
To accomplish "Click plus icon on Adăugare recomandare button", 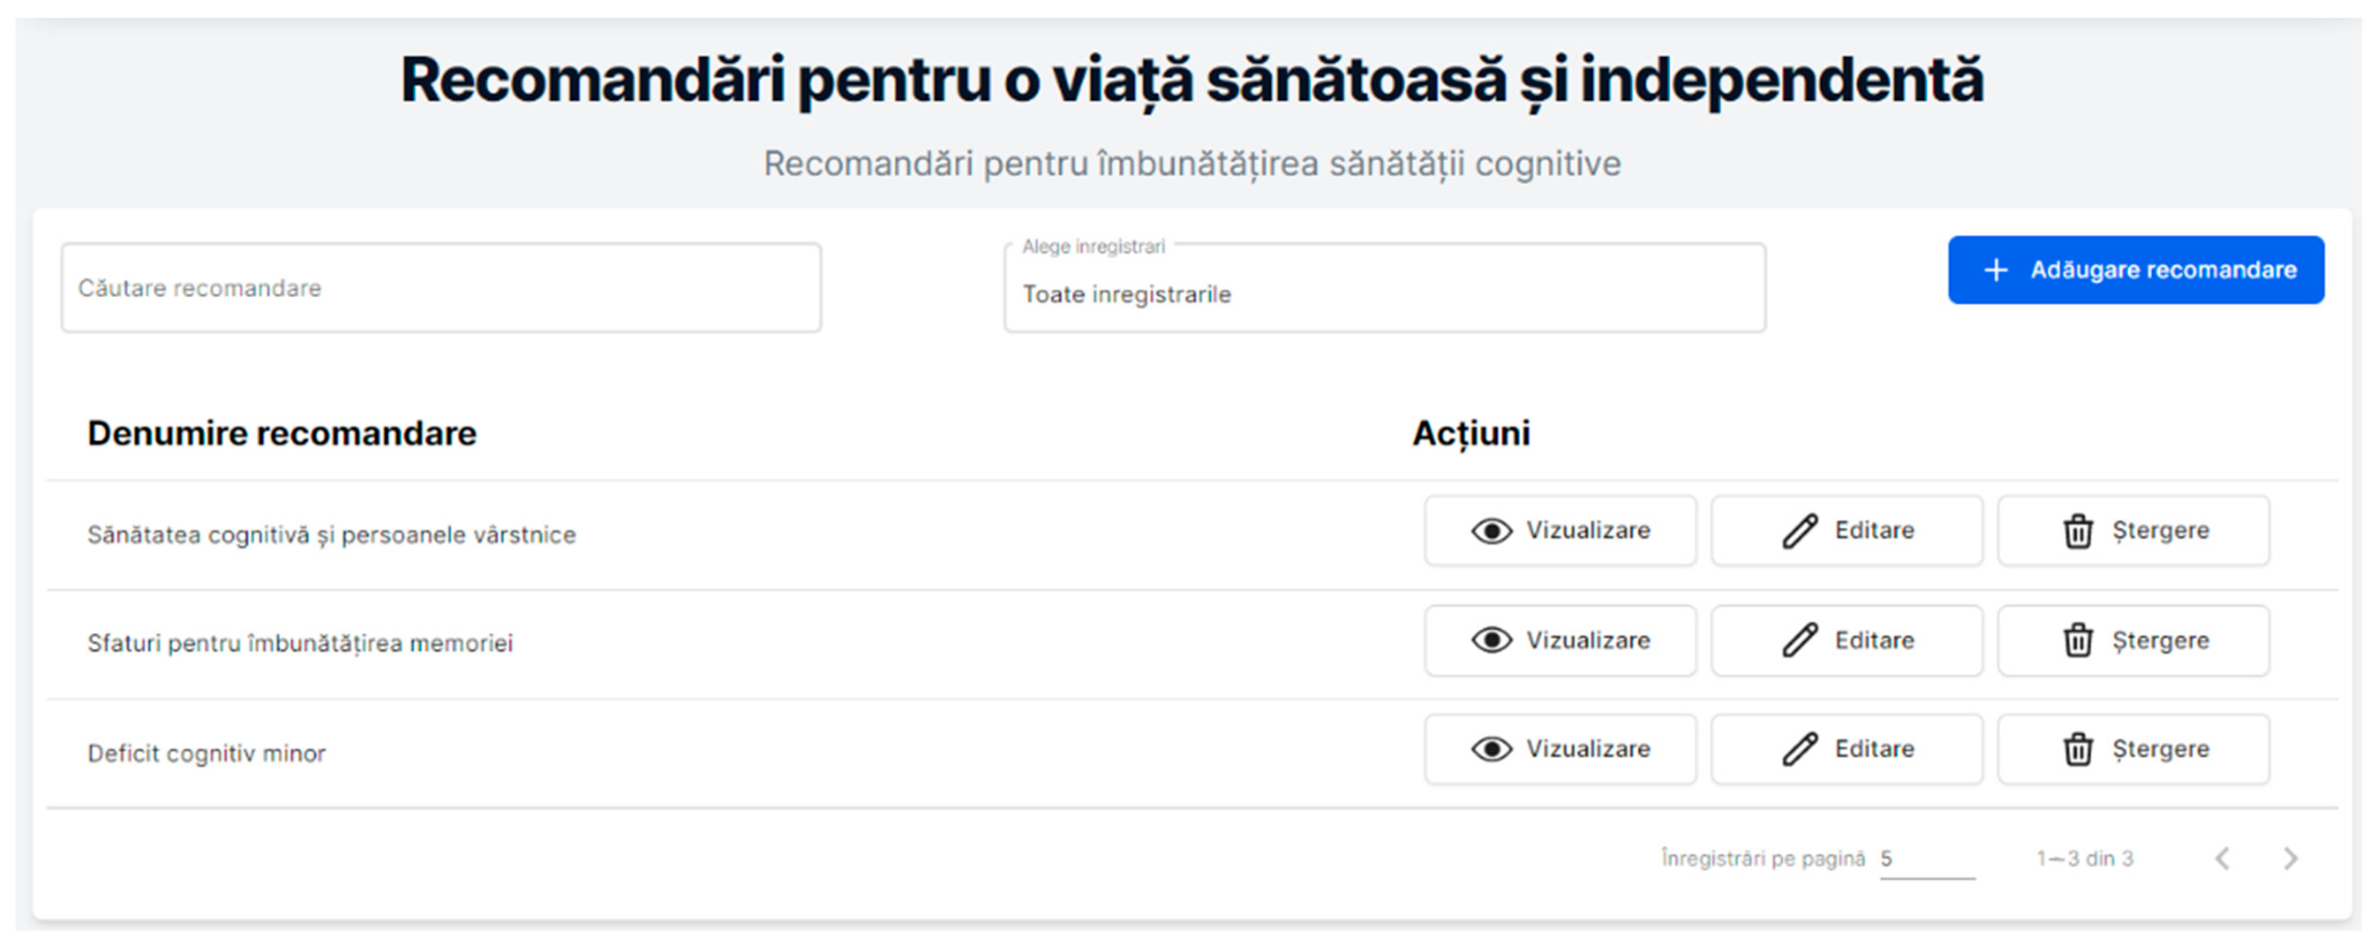I will pyautogui.click(x=1996, y=270).
